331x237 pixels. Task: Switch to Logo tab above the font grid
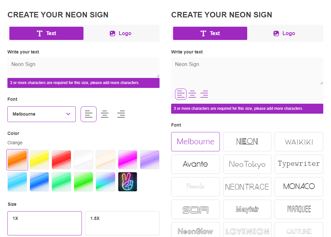point(284,33)
